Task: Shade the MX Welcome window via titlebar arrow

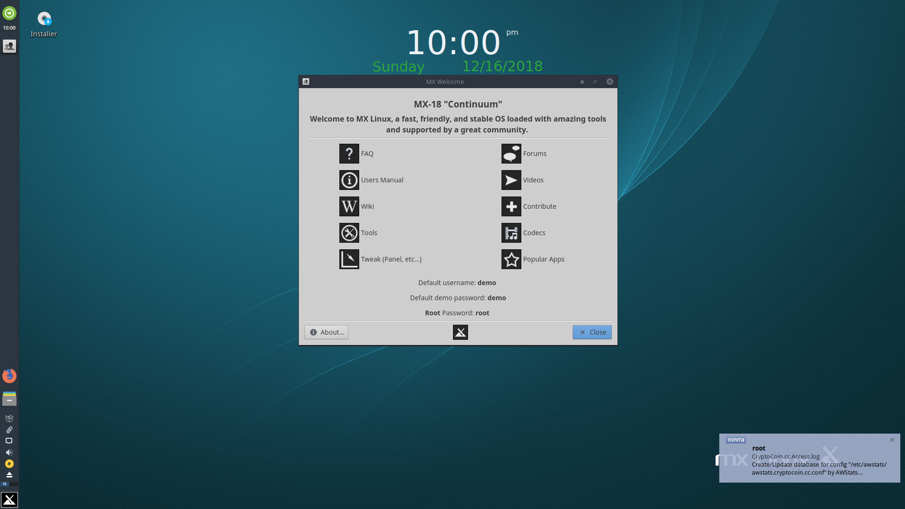Action: pyautogui.click(x=582, y=82)
